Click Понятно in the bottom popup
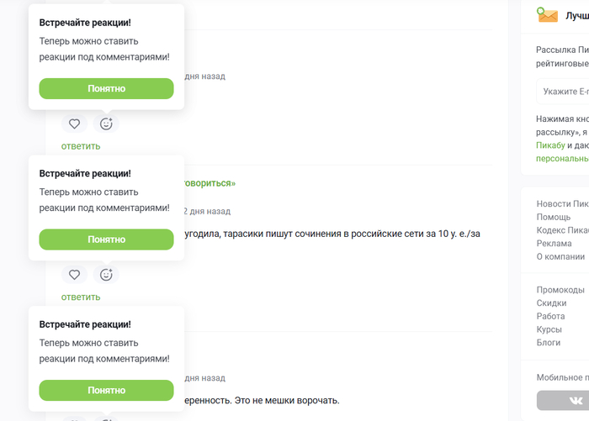Screen dimensions: 589x421 pos(106,390)
